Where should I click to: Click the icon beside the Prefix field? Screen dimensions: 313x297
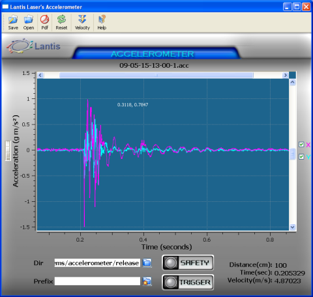[x=147, y=281]
